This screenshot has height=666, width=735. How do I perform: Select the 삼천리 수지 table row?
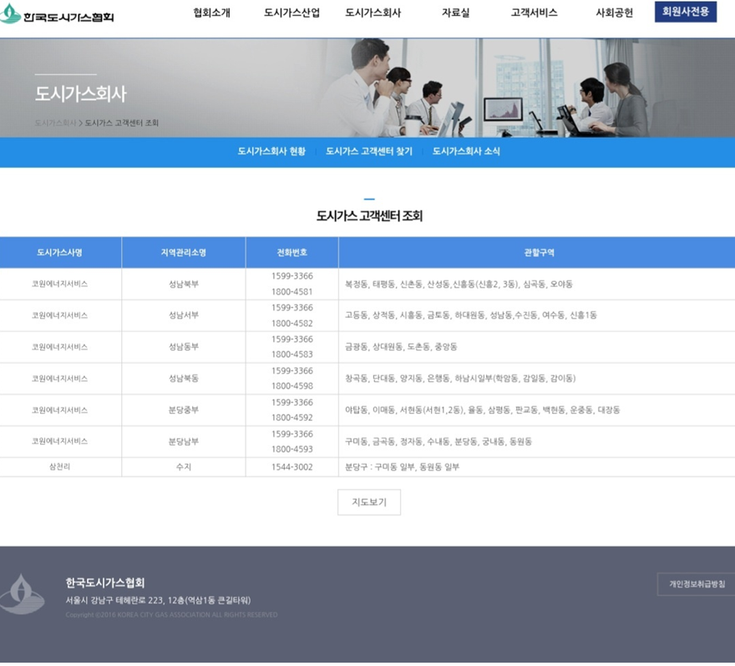(367, 467)
